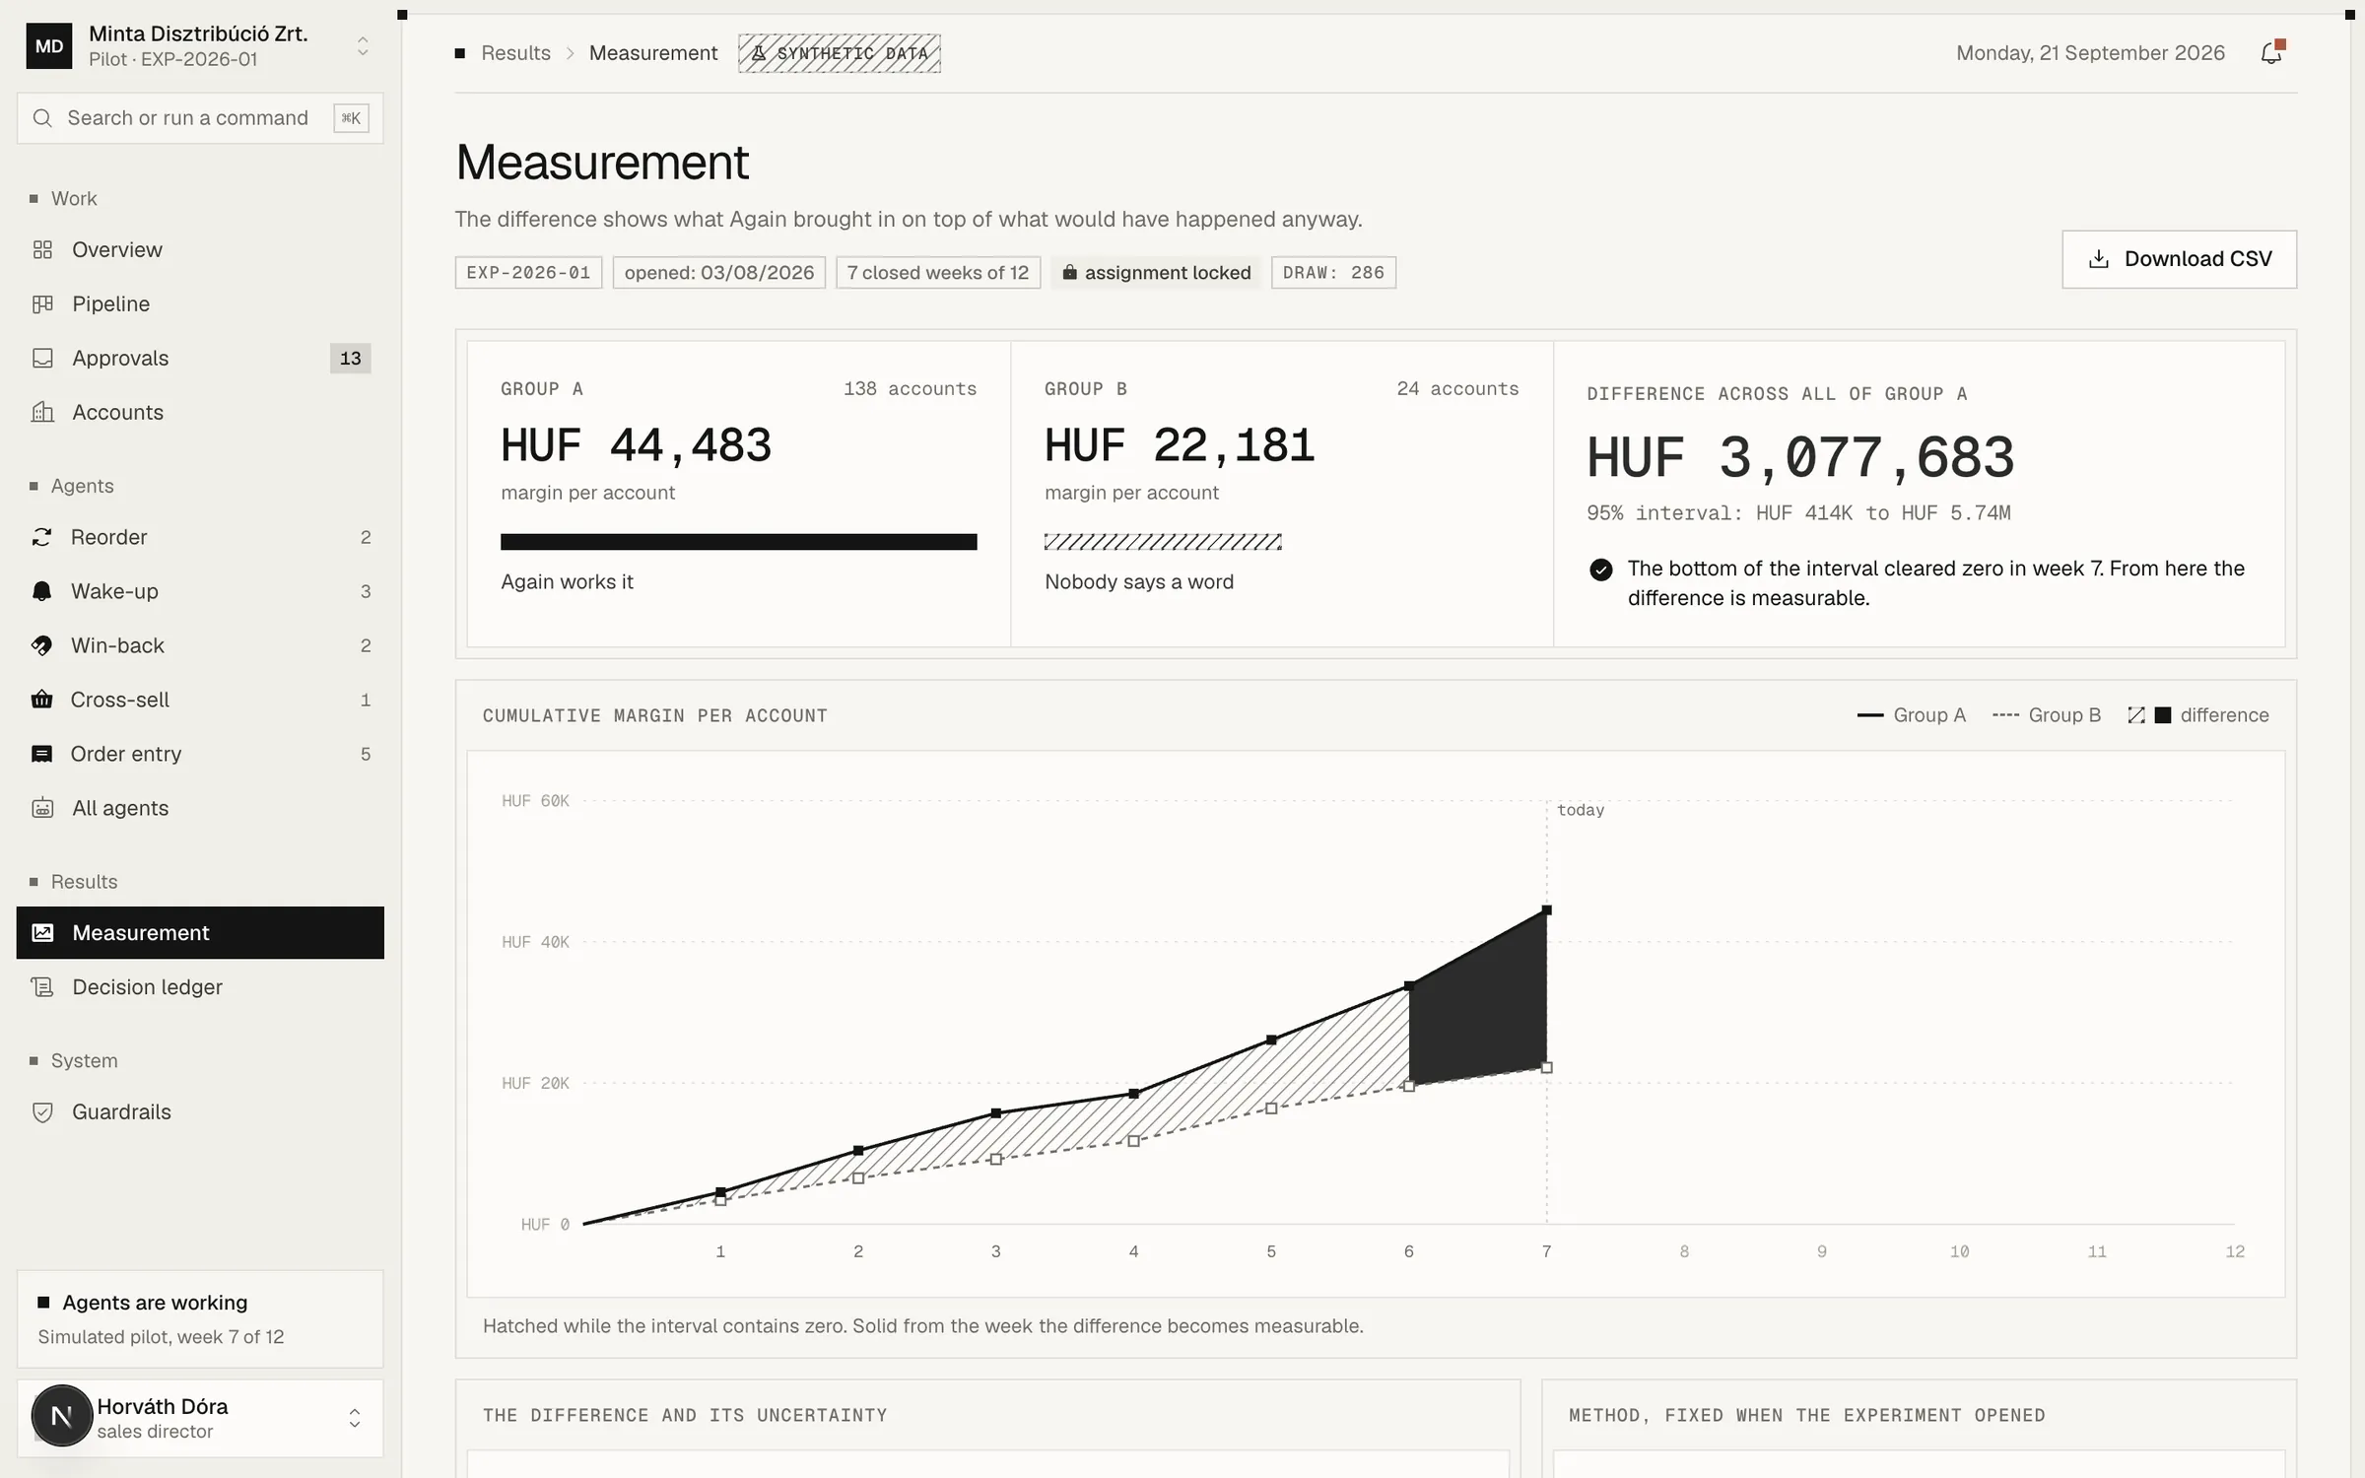Click the MD workspace logo

(x=49, y=45)
